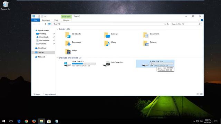221x124 pixels.
Task: Open the Manage ribbon tab
Action: pyautogui.click(x=66, y=20)
